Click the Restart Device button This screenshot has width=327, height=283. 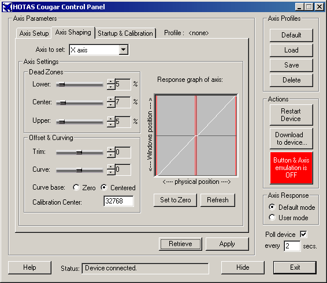tap(291, 115)
